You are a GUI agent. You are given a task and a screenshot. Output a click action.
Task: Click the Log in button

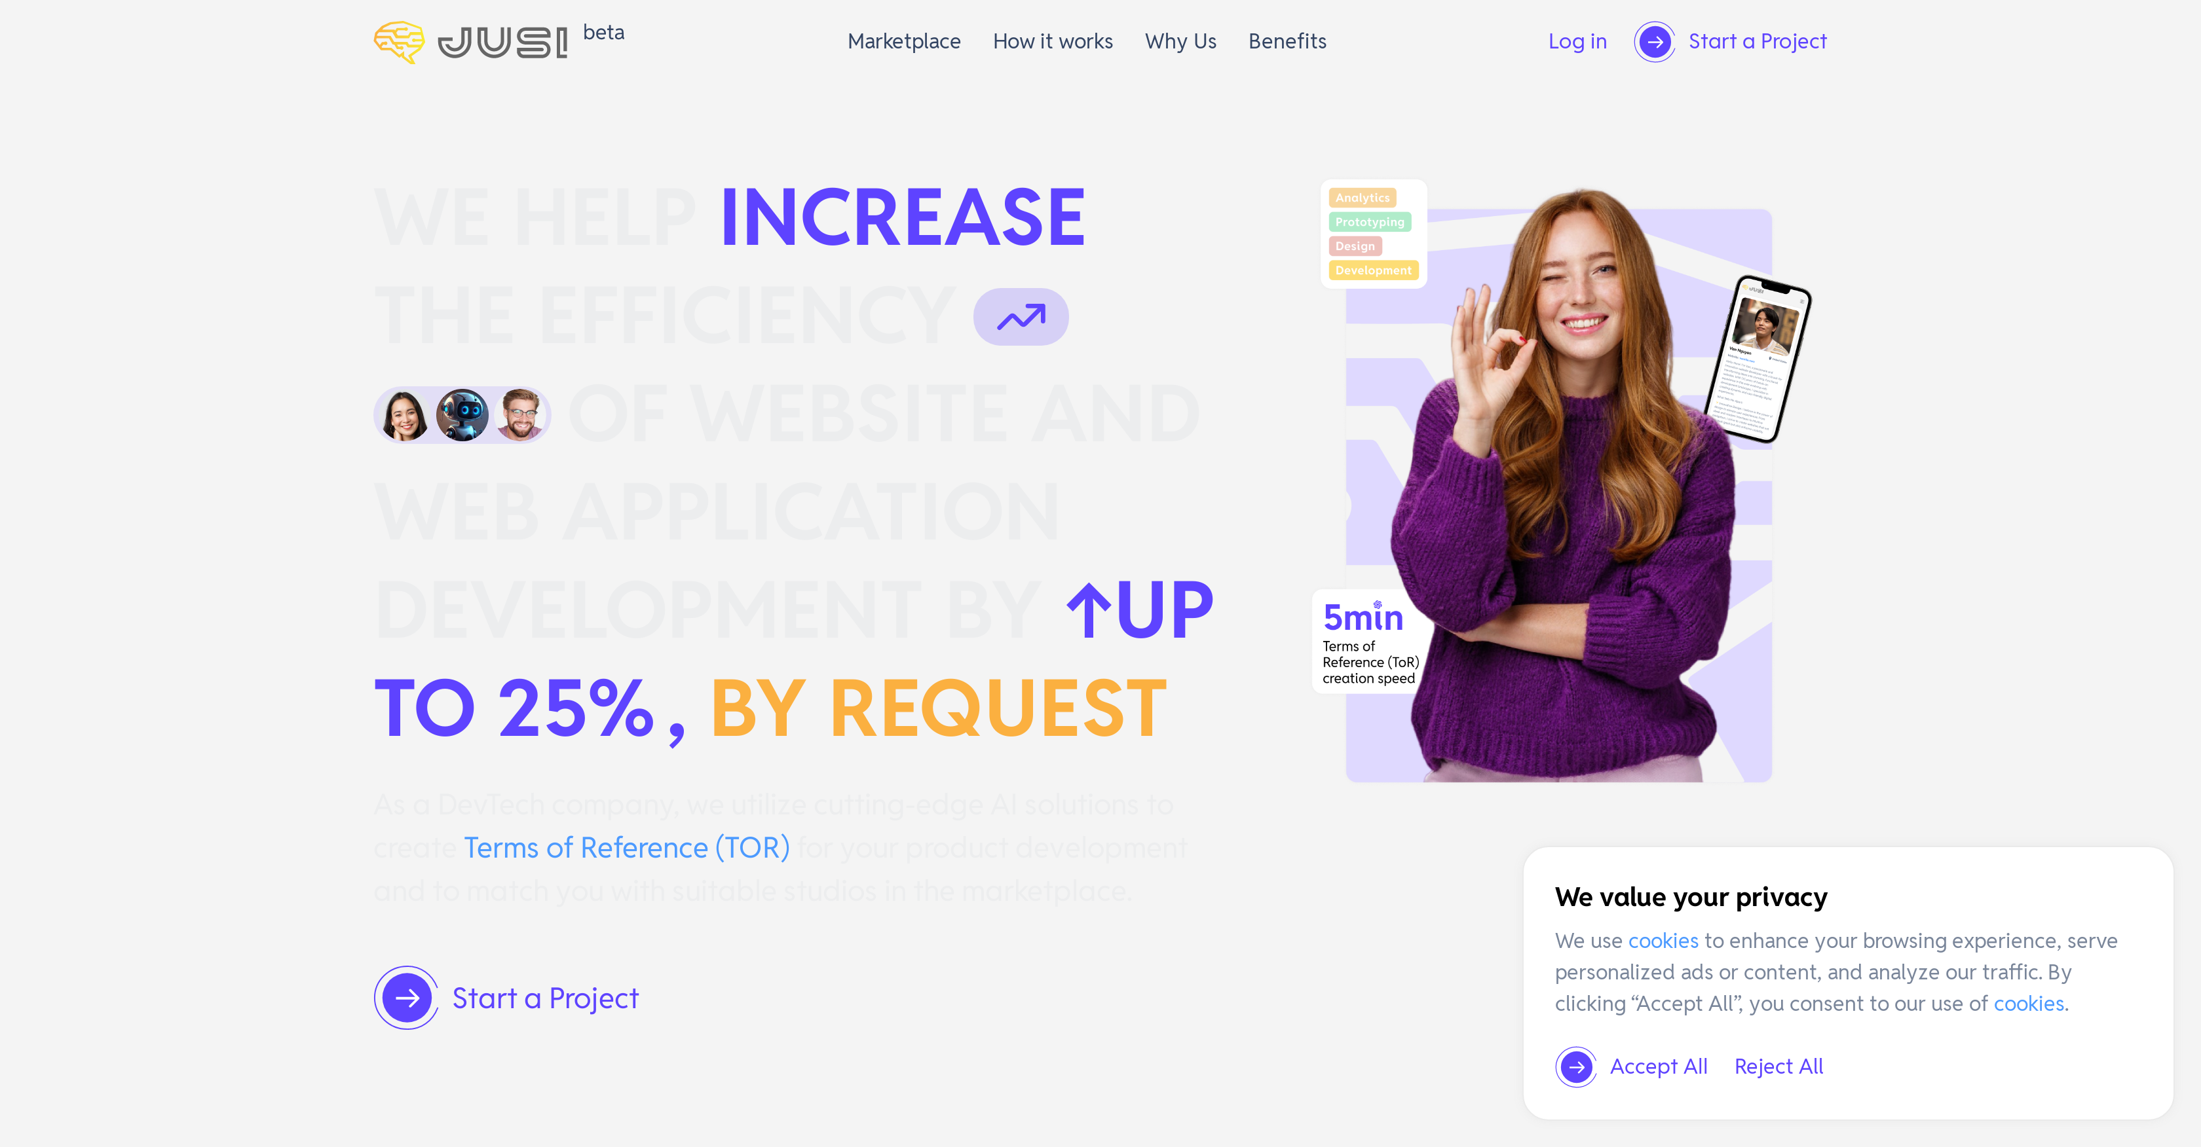tap(1579, 41)
